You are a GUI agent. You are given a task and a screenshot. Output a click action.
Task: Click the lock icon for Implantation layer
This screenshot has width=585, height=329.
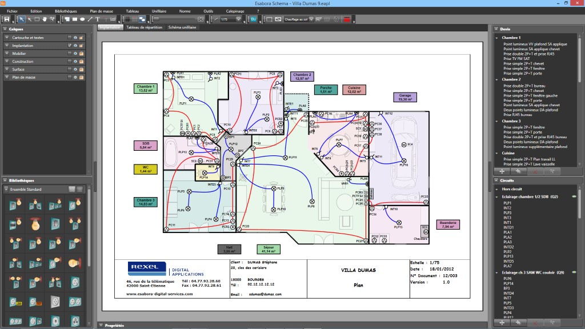pos(81,46)
